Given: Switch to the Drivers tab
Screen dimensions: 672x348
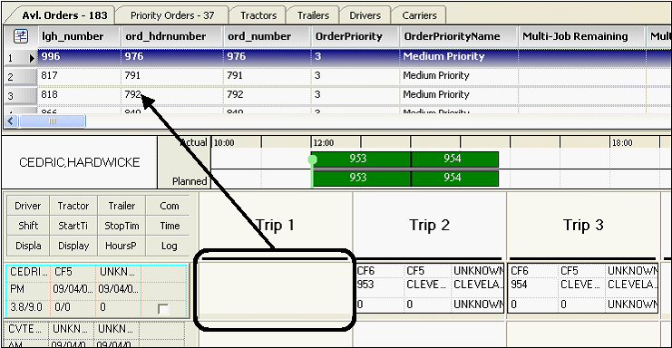Looking at the screenshot, I should [365, 15].
